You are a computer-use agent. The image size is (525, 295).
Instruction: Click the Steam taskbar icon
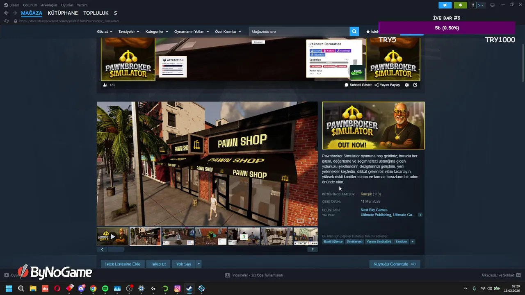point(189,288)
